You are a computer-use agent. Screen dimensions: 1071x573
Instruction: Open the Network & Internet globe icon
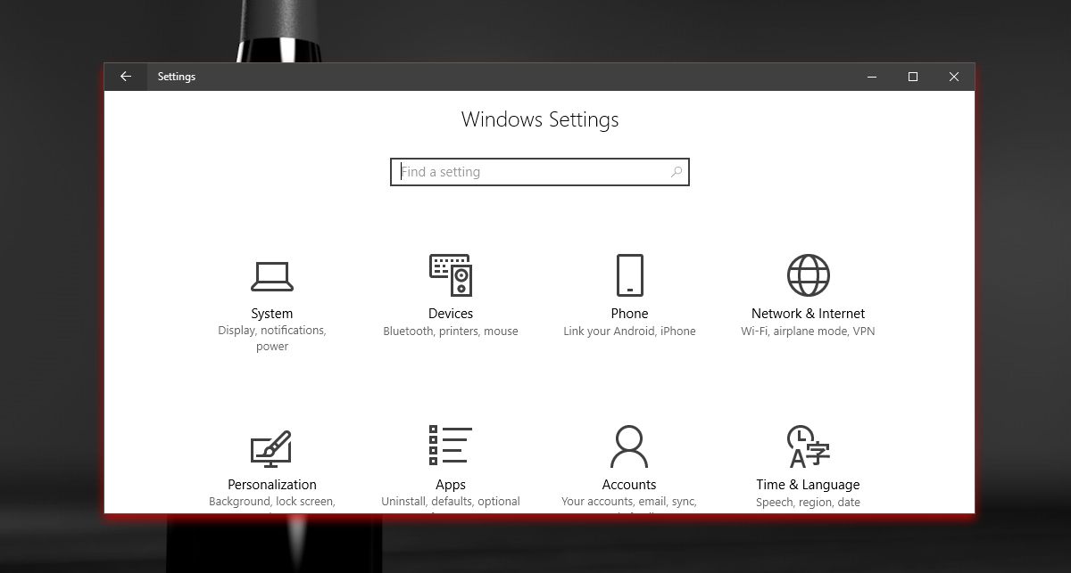pos(808,274)
